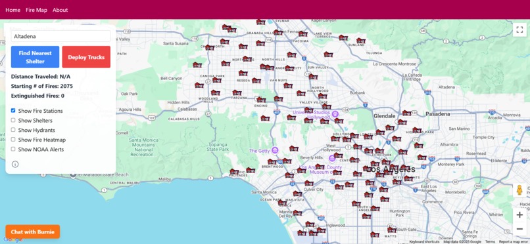Click the Find Nearest Shelter button
Image resolution: width=530 pixels, height=244 pixels.
coord(35,57)
